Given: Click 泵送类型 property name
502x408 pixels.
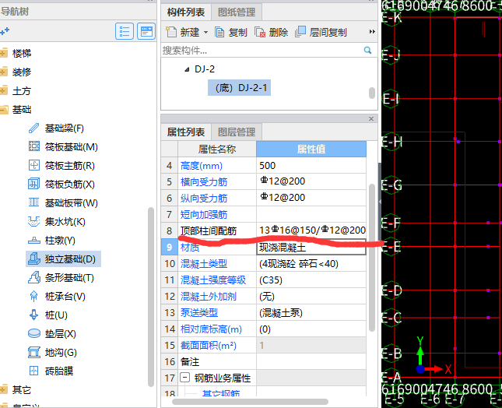Looking at the screenshot, I should (x=199, y=313).
